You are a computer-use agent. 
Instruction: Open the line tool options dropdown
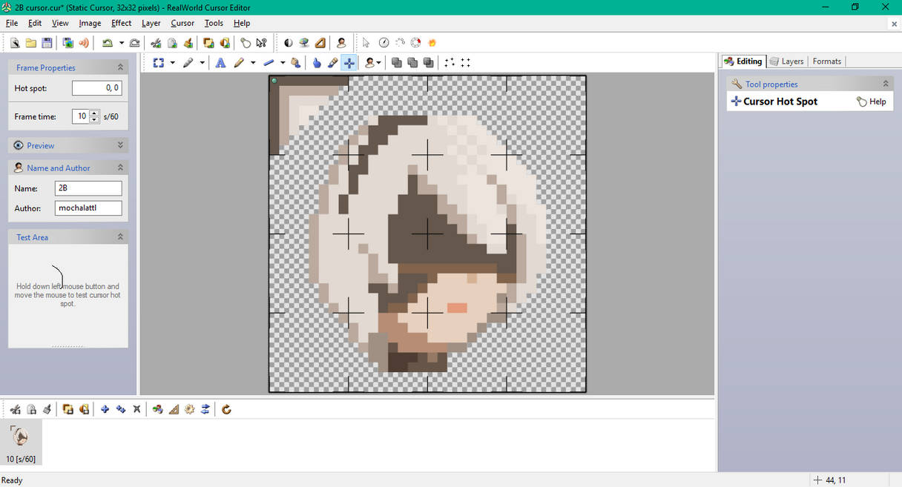[x=281, y=62]
